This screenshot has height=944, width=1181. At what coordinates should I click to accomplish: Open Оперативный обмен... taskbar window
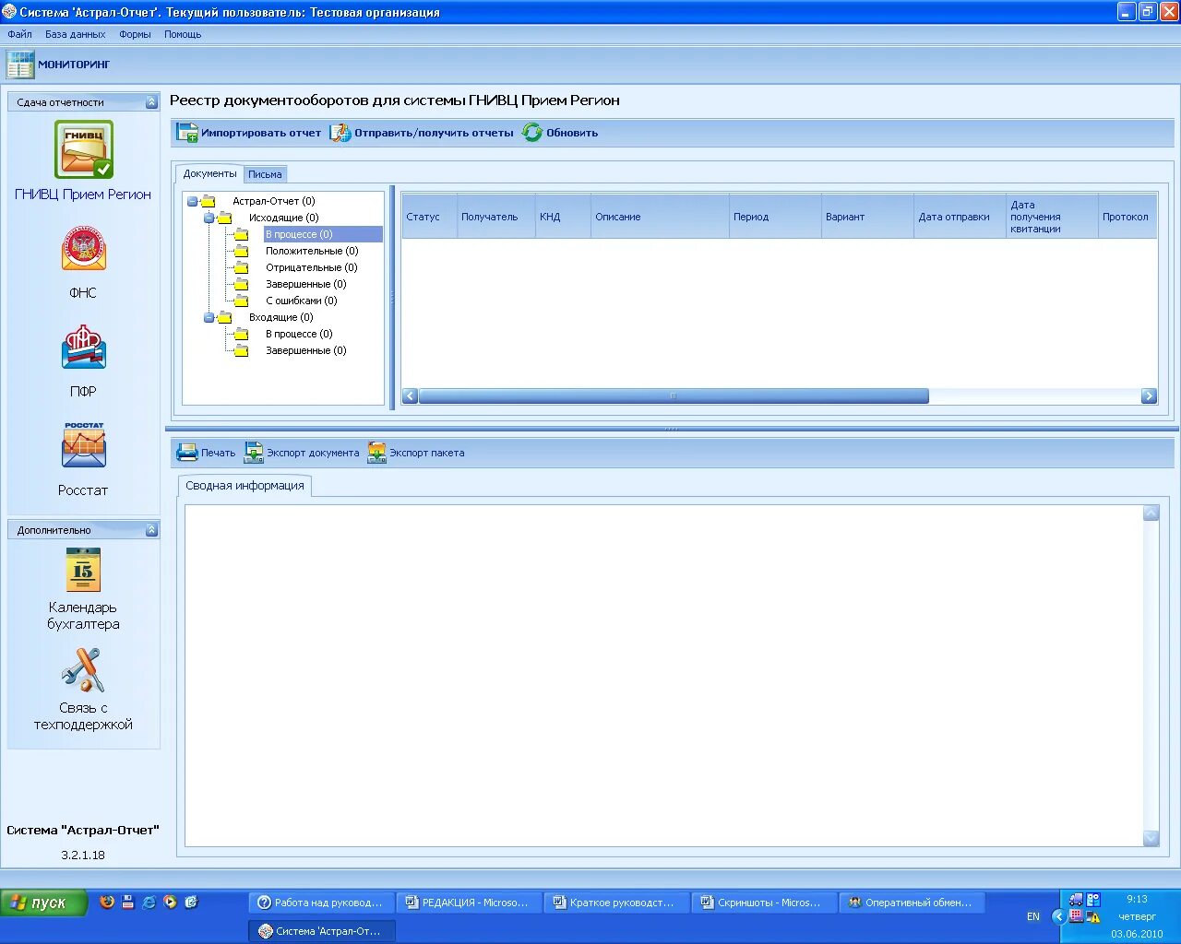tap(912, 903)
